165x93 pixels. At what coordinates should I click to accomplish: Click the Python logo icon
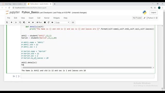(145, 12)
